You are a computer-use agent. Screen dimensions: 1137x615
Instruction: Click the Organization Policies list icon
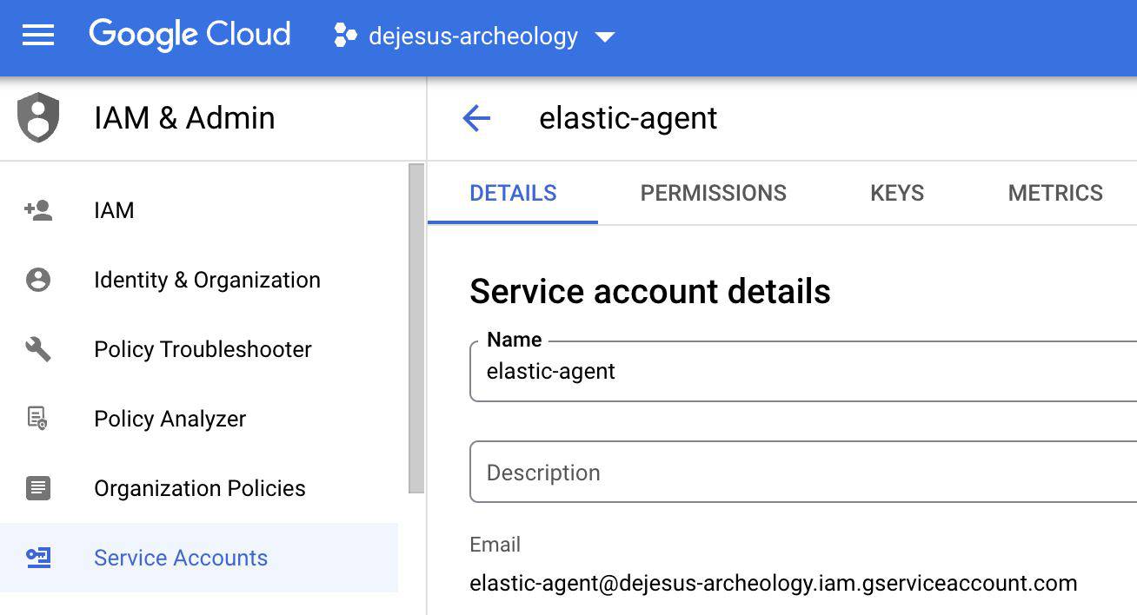38,488
